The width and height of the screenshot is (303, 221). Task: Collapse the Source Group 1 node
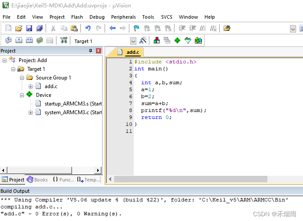(22, 78)
